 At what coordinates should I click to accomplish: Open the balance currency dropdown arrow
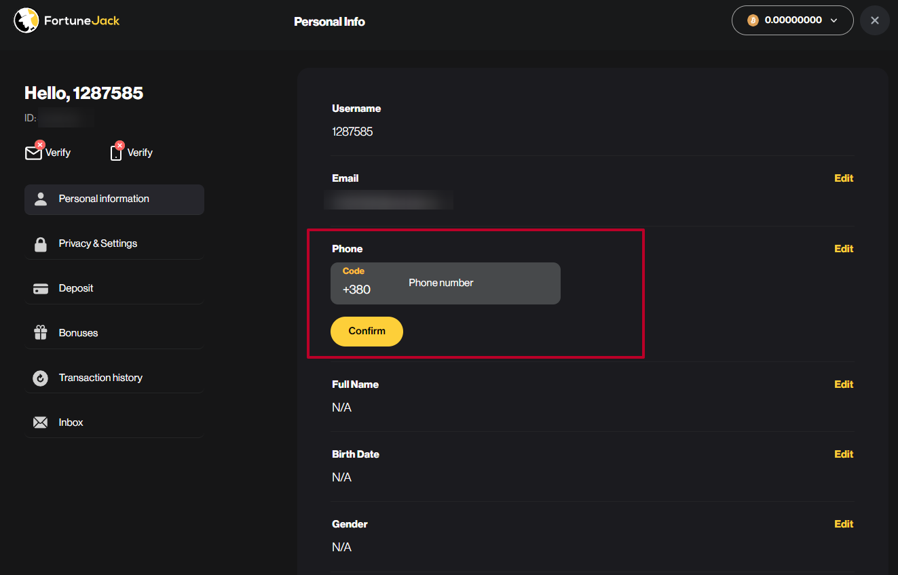point(834,20)
